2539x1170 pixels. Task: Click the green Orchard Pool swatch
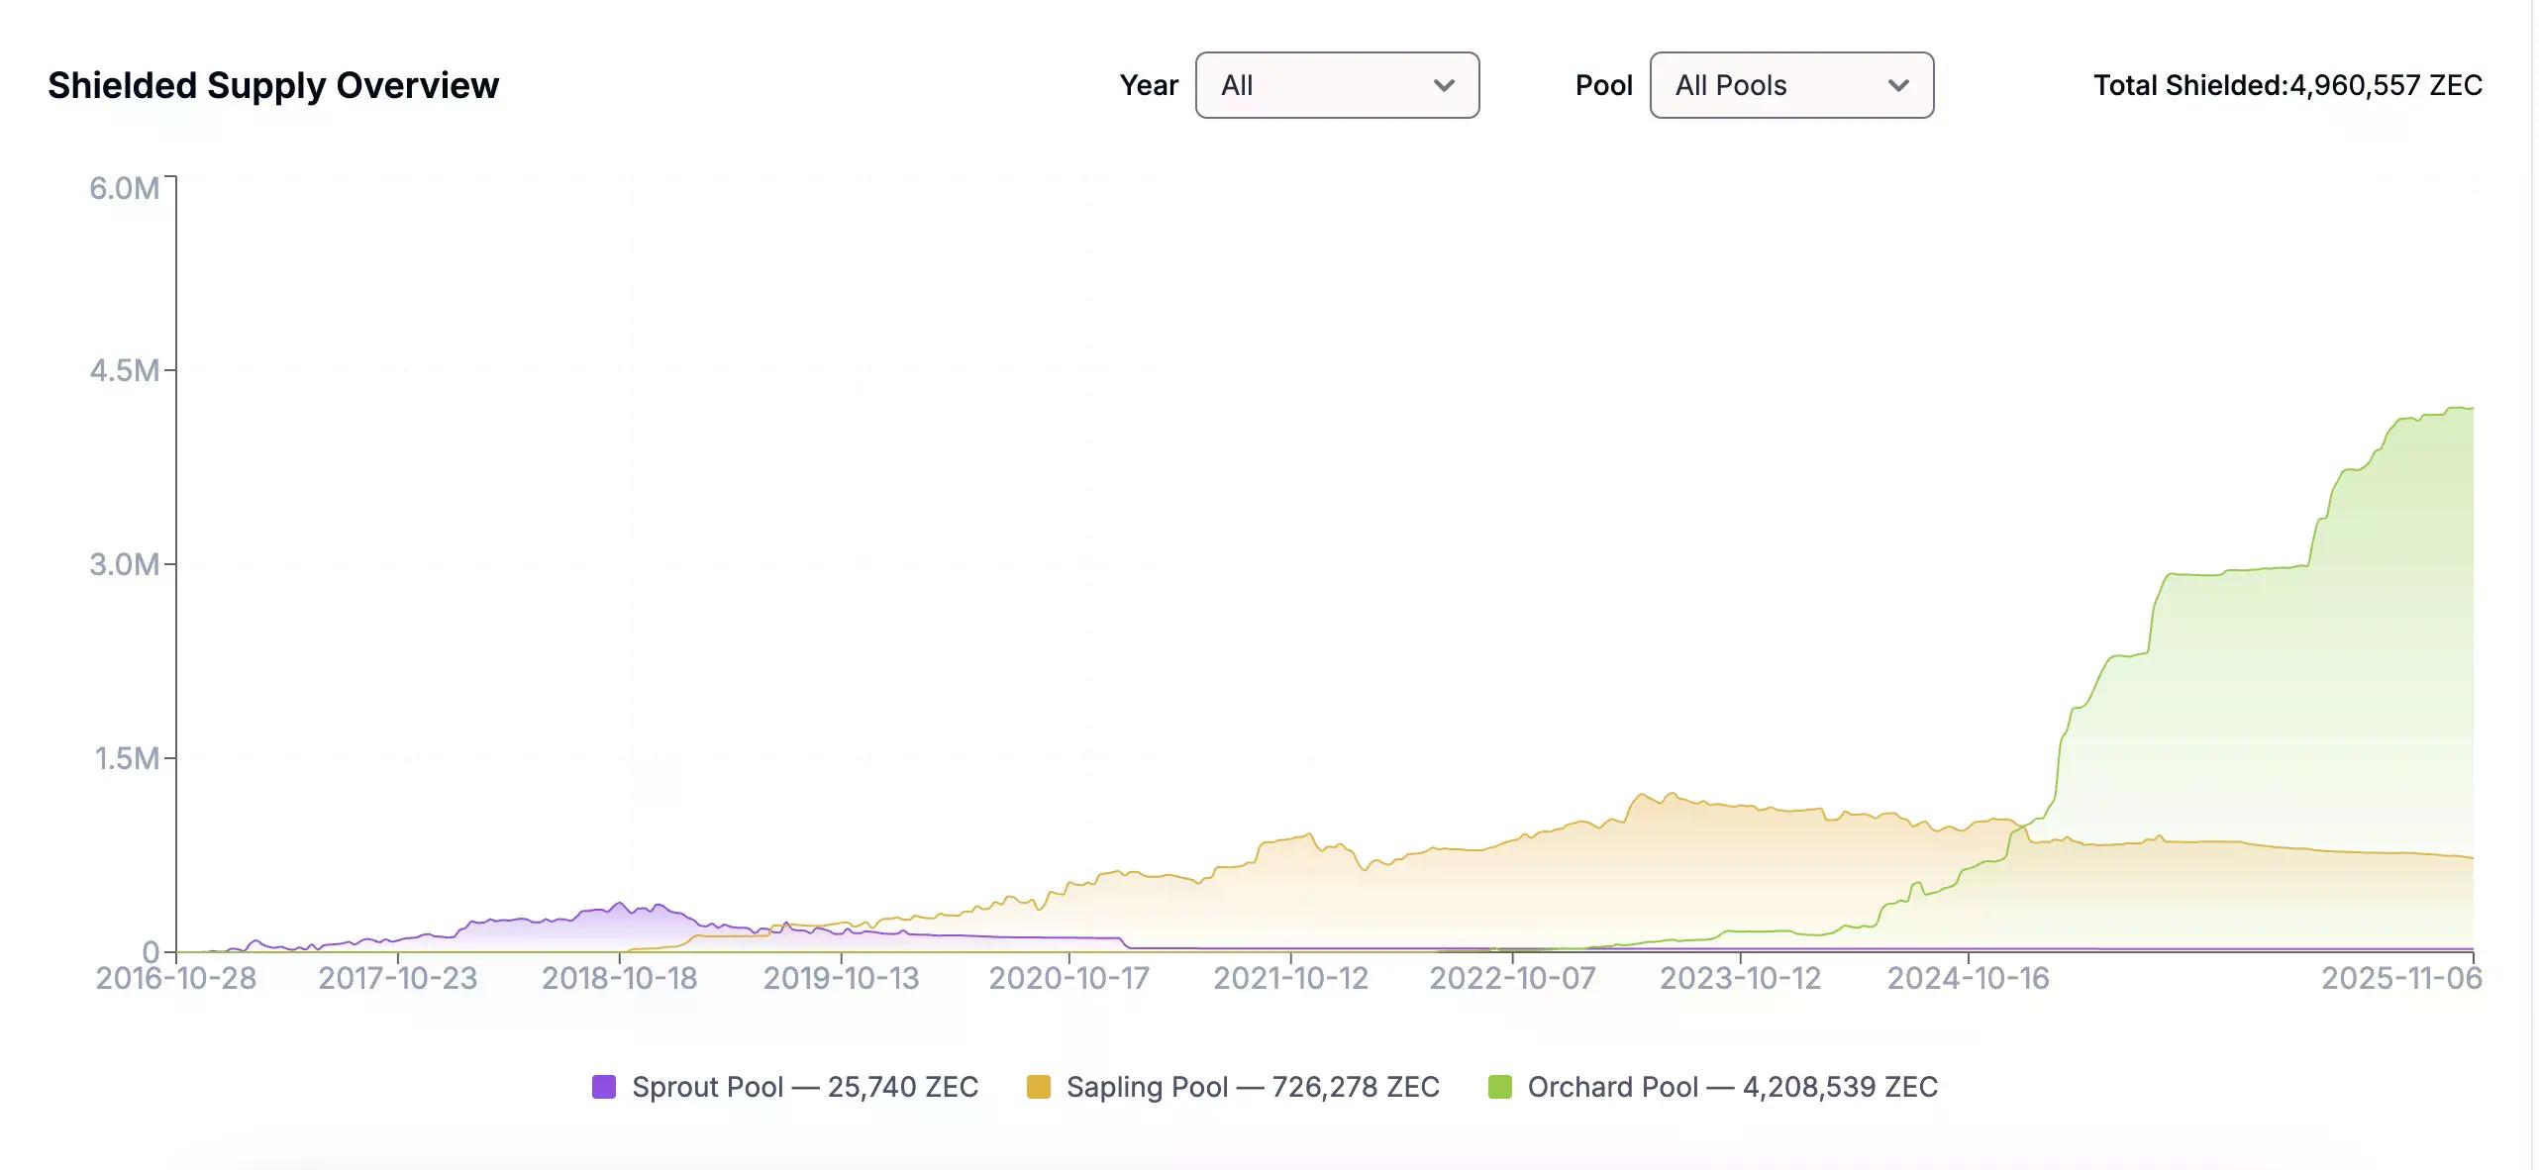click(1499, 1087)
